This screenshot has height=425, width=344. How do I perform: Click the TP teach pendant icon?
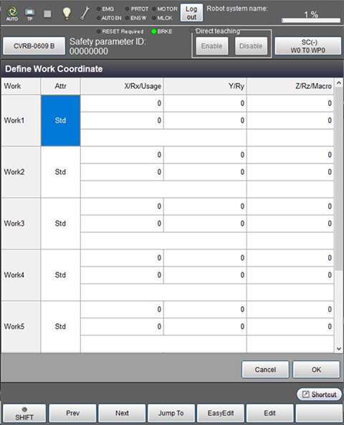coord(30,14)
